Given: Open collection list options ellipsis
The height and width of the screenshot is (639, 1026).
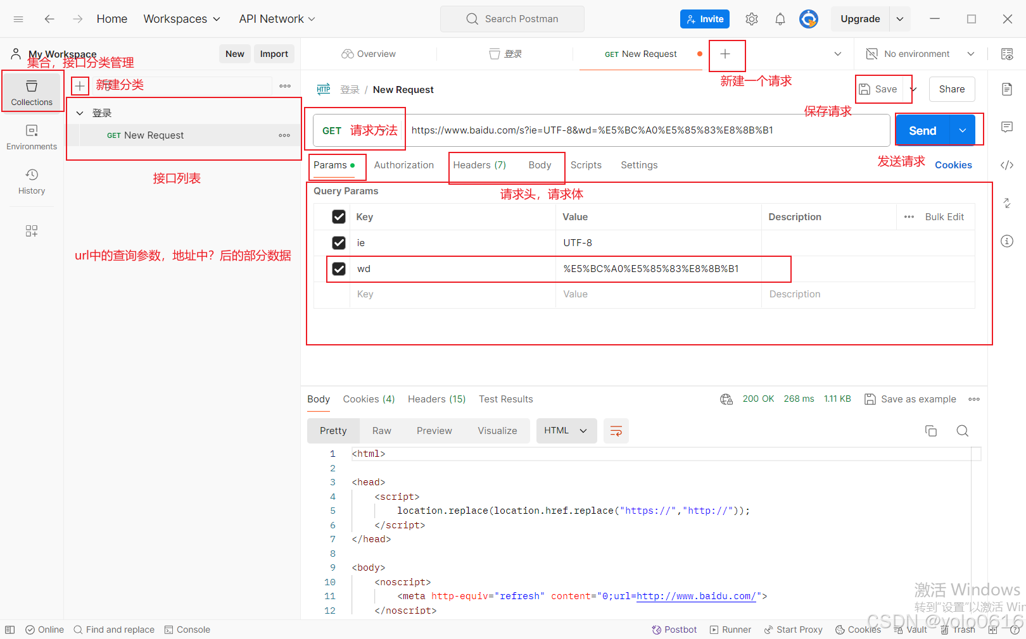Looking at the screenshot, I should [x=285, y=86].
